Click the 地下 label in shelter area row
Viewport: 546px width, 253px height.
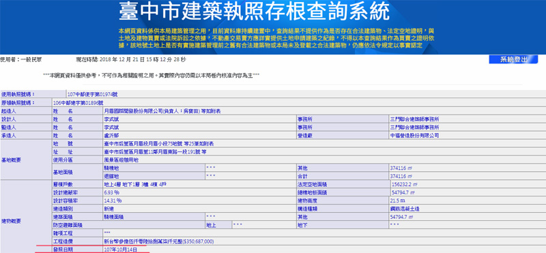[x=343, y=226]
